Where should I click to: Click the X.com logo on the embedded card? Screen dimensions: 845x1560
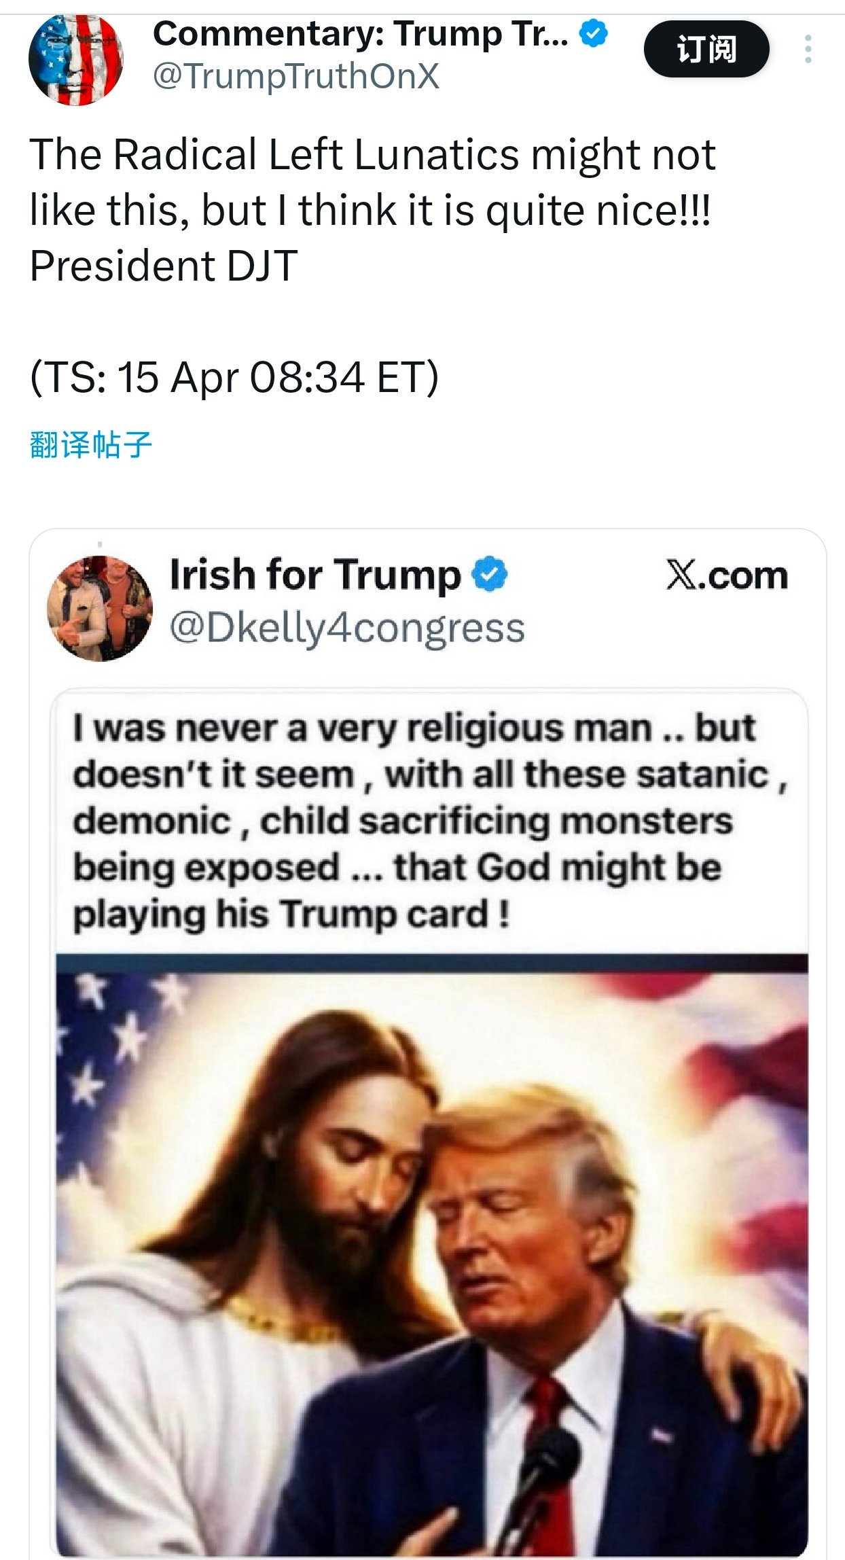point(727,576)
